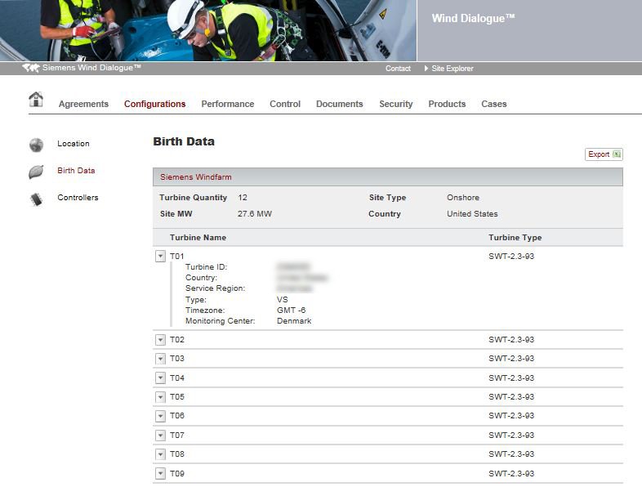Click SWT-2.3-93 in the T04 row
The width and height of the screenshot is (642, 487).
[511, 378]
